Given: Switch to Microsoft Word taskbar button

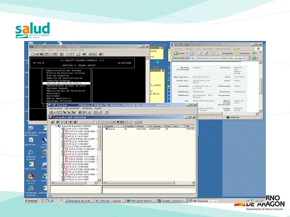Looking at the screenshot, I should coord(141,201).
